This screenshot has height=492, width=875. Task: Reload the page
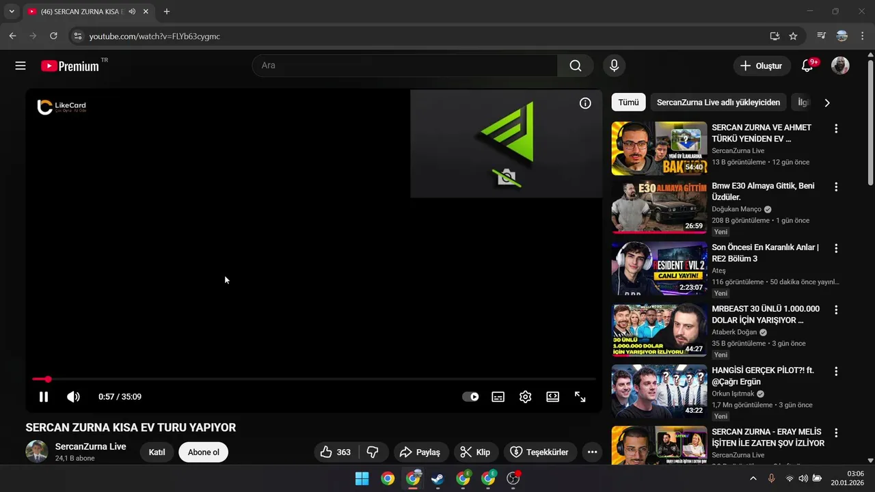tap(53, 36)
